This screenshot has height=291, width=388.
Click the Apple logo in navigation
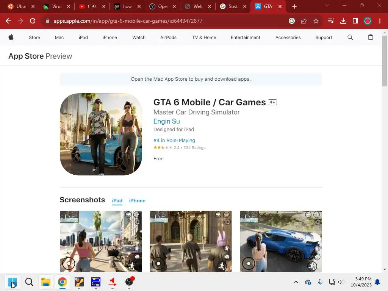[x=11, y=37]
